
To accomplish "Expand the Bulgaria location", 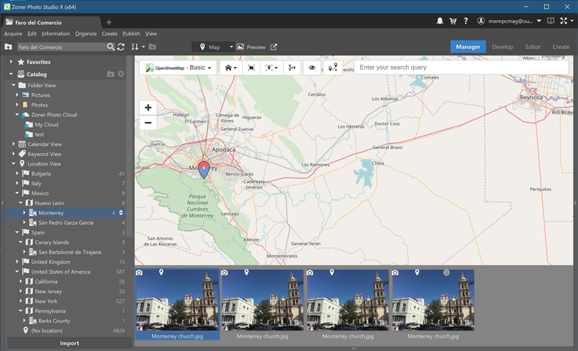I will [17, 174].
